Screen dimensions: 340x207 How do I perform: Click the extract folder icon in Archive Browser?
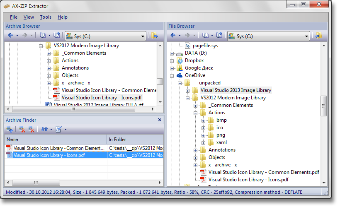point(155,36)
